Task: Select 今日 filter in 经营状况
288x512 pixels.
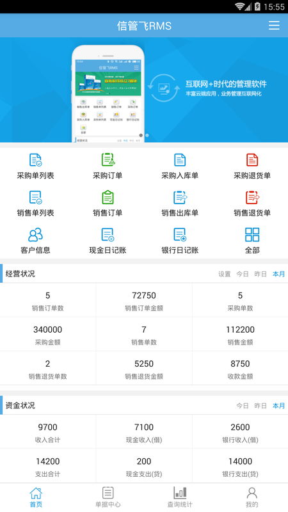Action: coord(243,275)
